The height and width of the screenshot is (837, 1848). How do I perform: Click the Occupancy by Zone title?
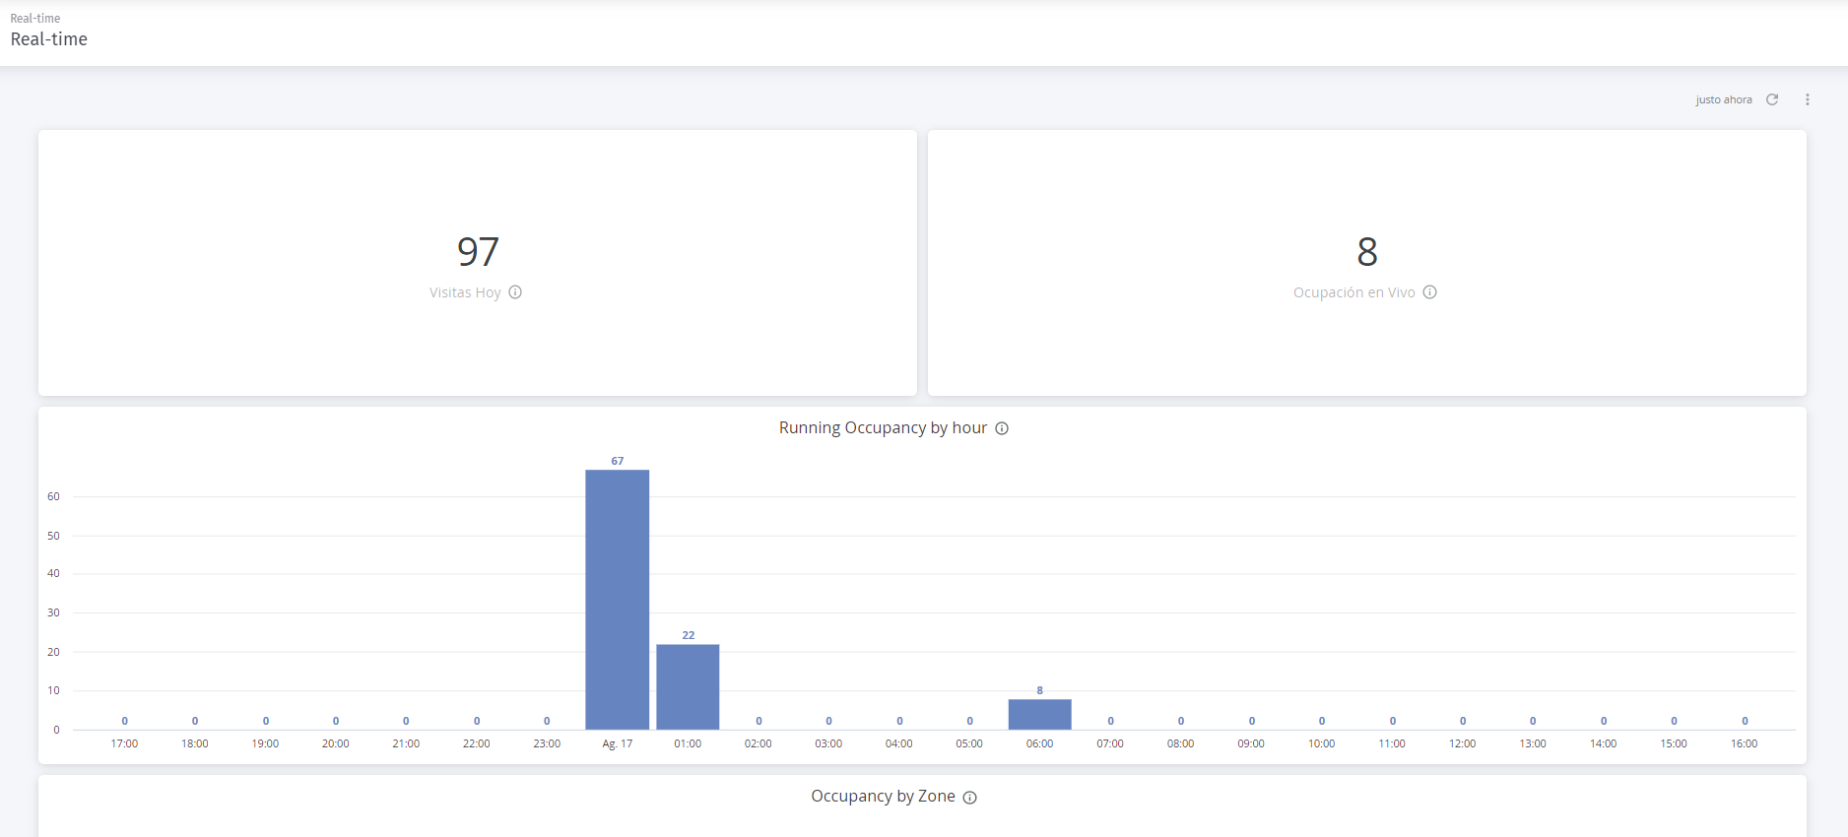click(883, 796)
